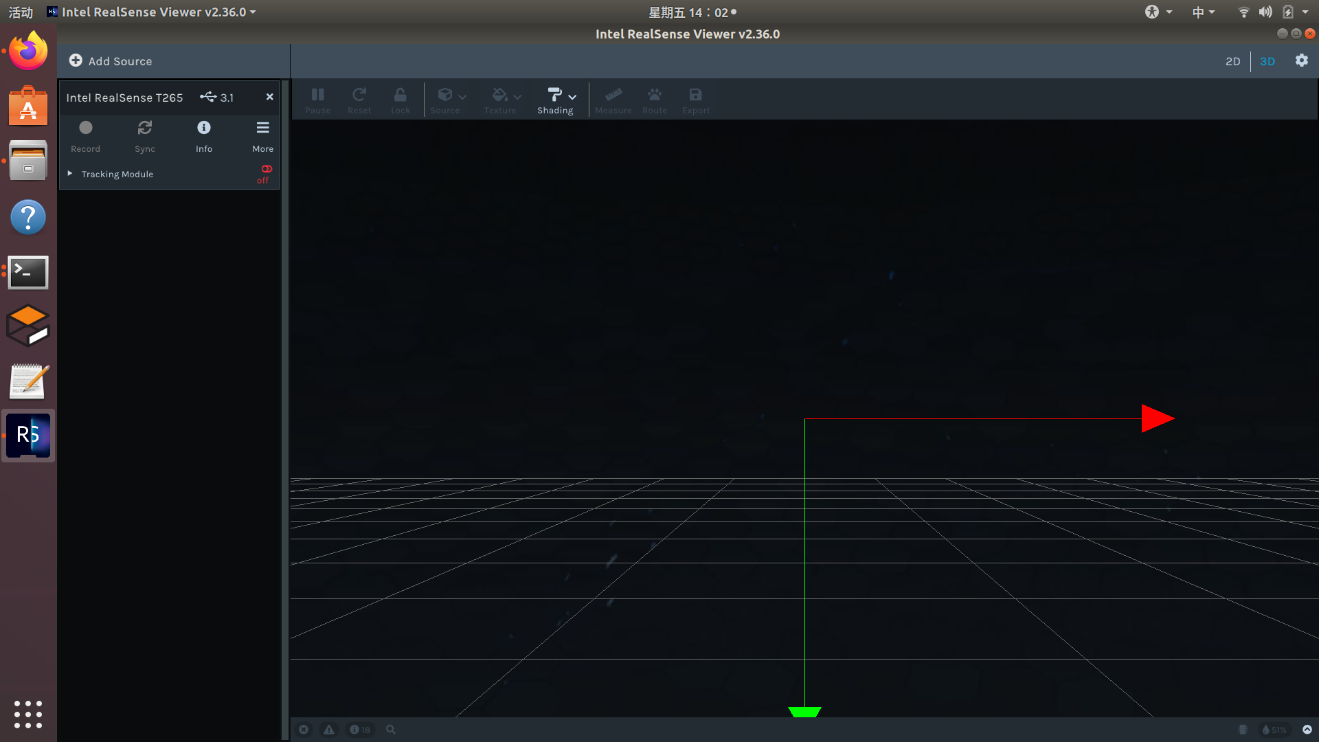
Task: Close the Intel RealSense T265 device panel
Action: 270,97
